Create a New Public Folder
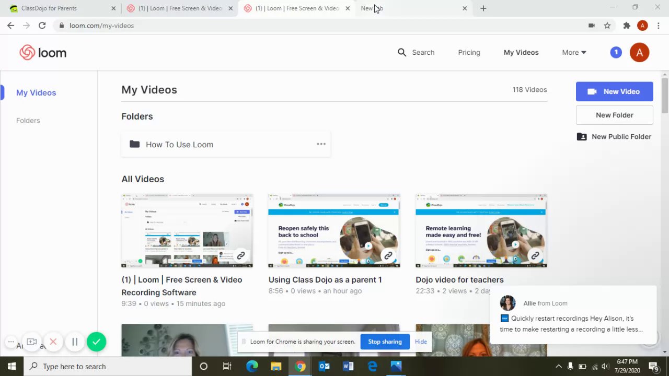The image size is (669, 376). 614,136
